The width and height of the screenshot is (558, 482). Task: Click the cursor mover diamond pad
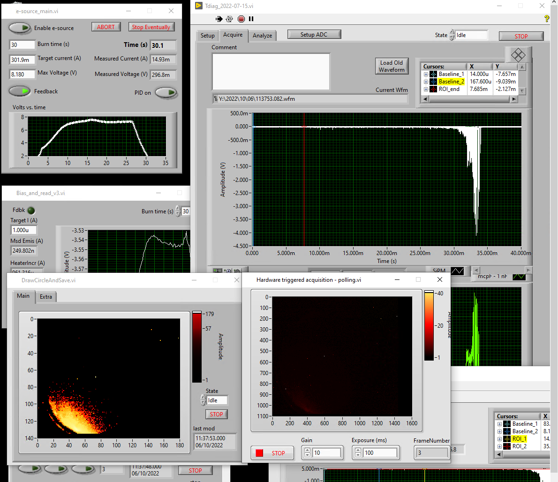click(518, 55)
